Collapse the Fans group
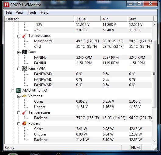 click(19, 52)
